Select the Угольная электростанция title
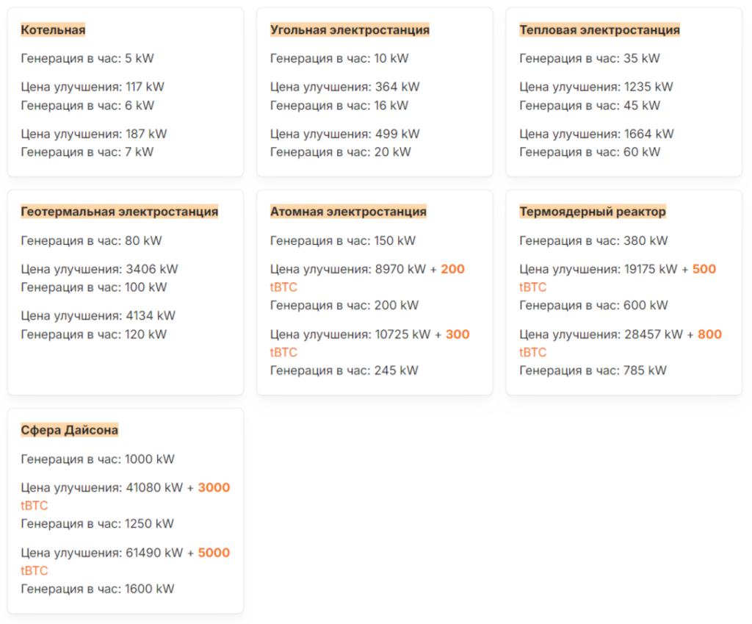This screenshot has height=624, width=752. [x=350, y=29]
